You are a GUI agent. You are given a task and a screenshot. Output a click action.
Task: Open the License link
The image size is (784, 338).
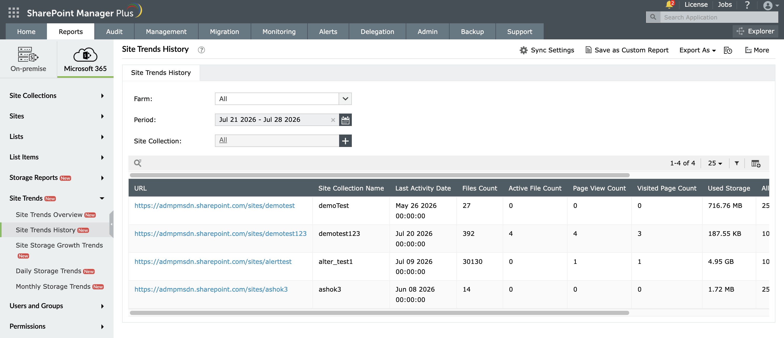[696, 5]
